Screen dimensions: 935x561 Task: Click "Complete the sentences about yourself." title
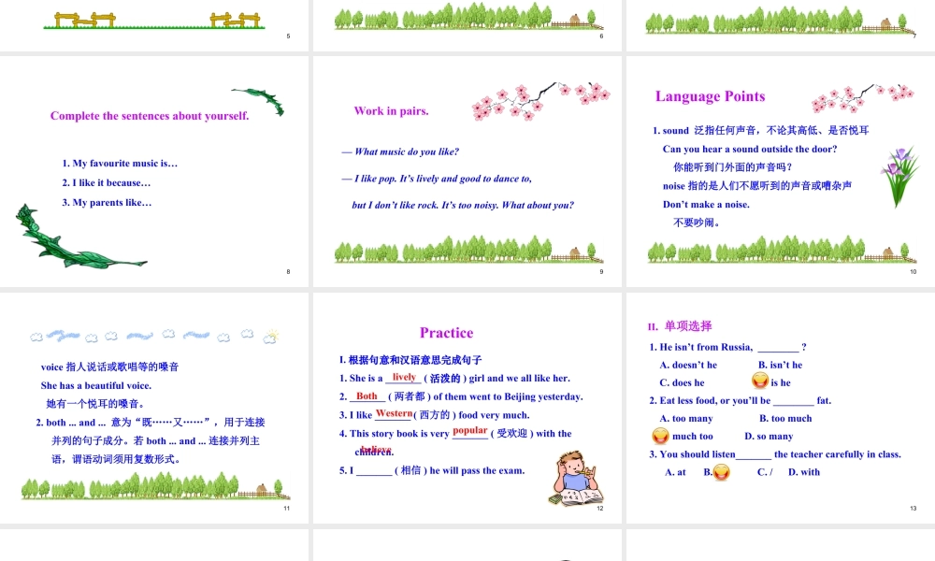150,116
